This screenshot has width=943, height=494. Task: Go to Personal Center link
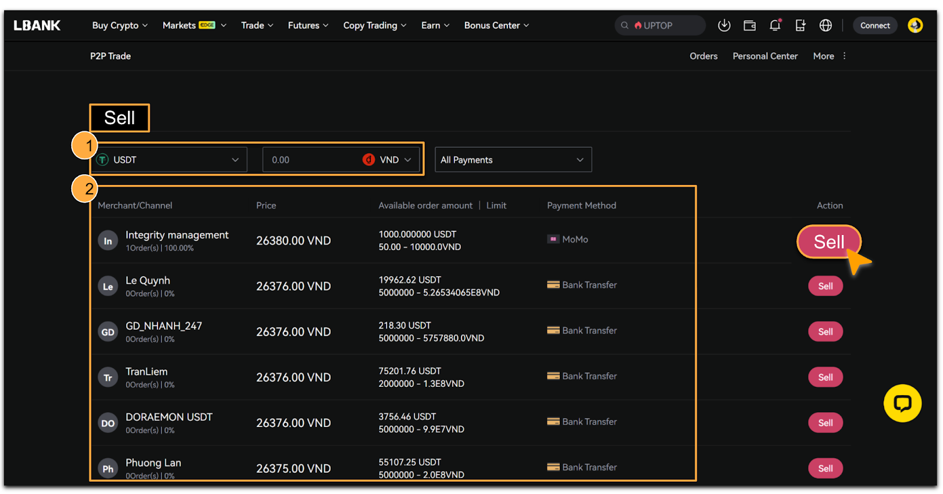[x=764, y=56]
